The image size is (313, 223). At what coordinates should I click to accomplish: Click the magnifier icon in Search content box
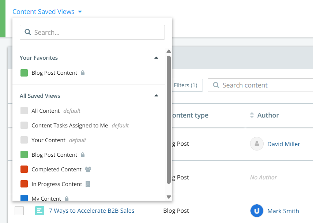[216, 85]
